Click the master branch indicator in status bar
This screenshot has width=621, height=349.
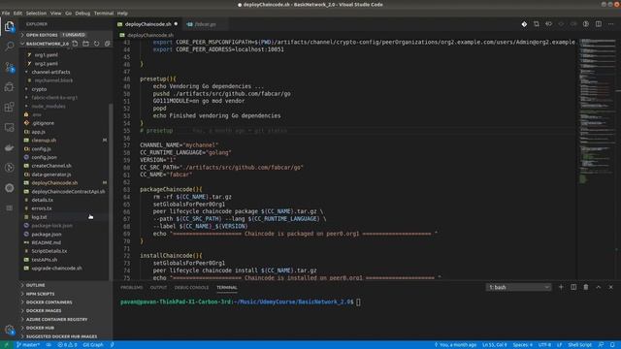[28, 345]
